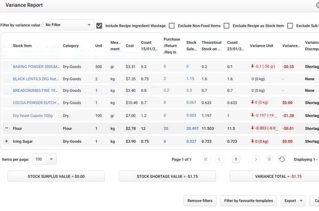Select the Flour row name
Image resolution: width=319 pixels, height=211 pixels.
coord(17,128)
